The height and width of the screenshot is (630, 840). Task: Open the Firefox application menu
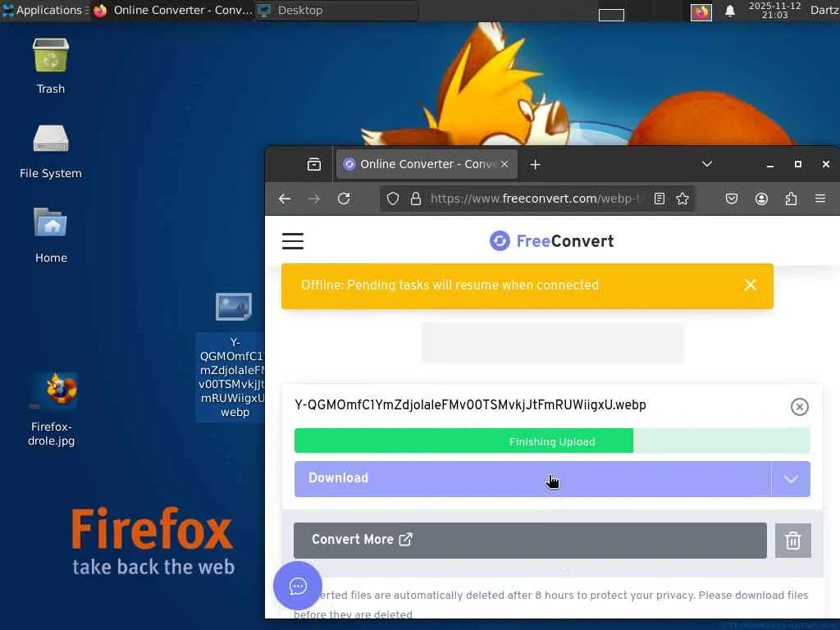(820, 199)
